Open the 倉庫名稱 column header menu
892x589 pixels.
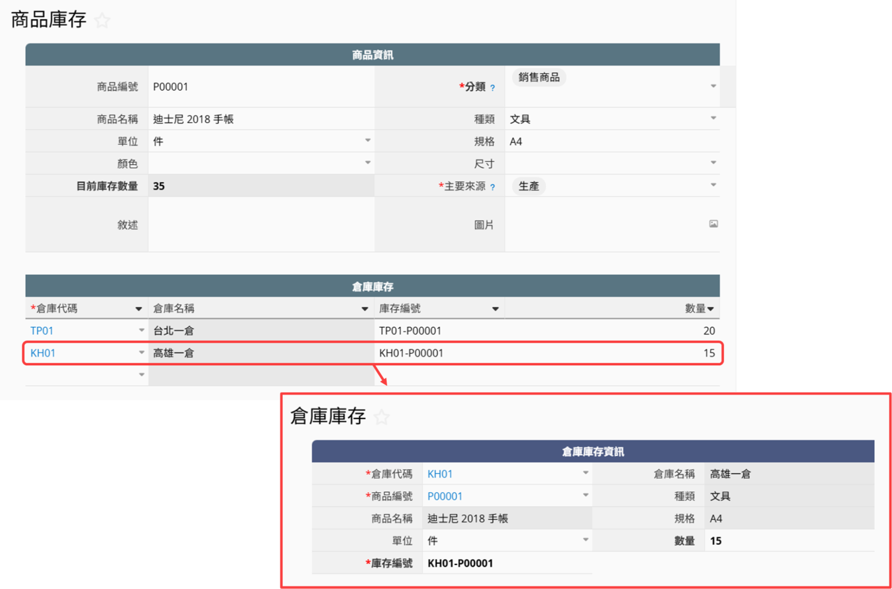coord(365,309)
